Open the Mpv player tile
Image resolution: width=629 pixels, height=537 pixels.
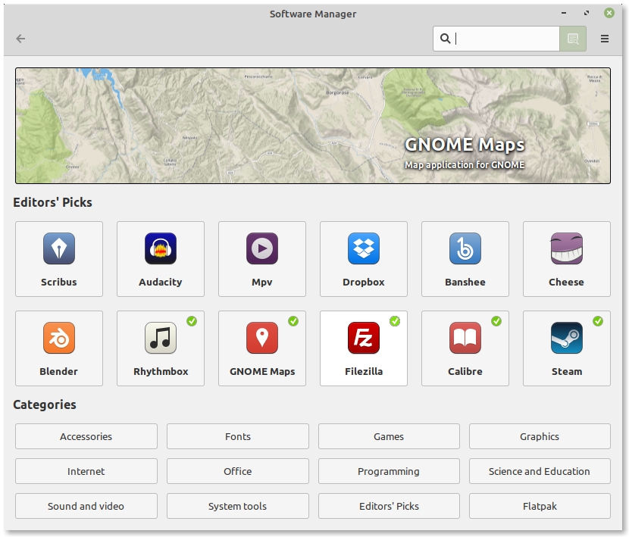tap(262, 259)
